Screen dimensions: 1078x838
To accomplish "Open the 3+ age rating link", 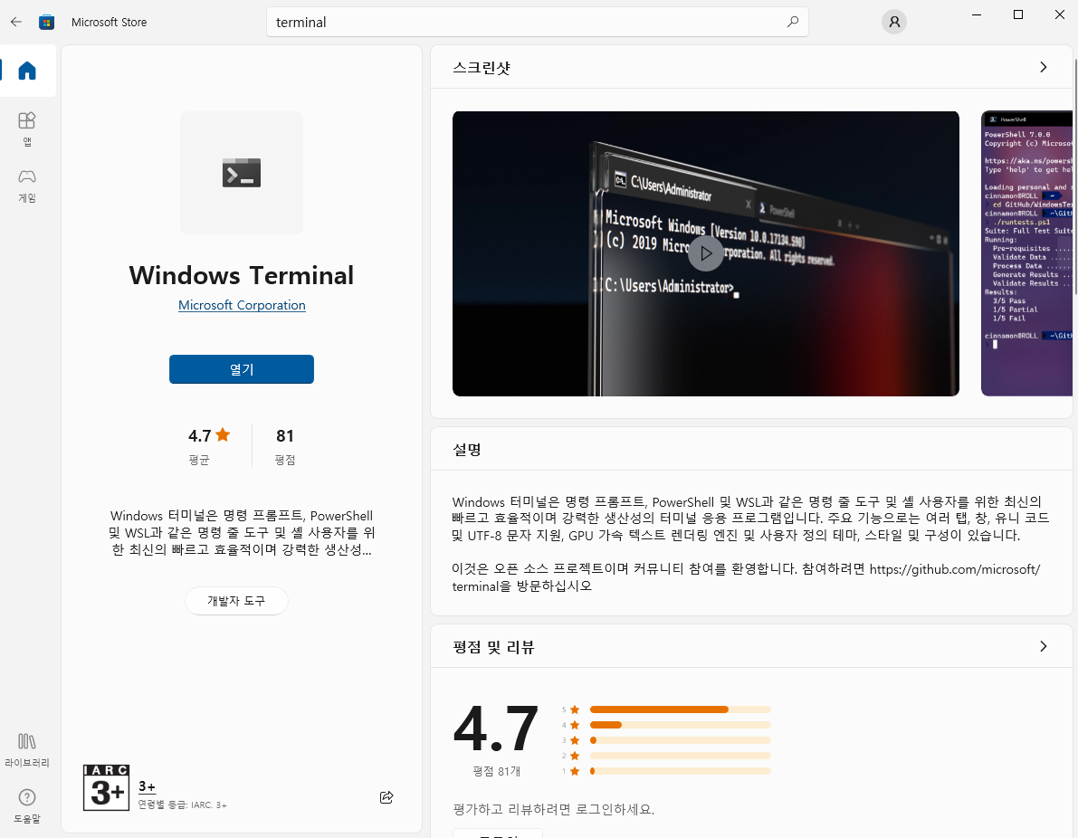I will tap(147, 786).
